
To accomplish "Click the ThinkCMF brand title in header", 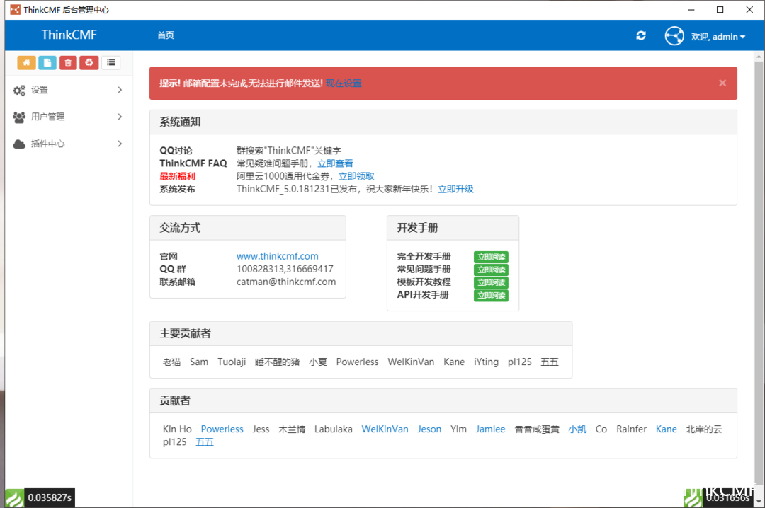I will tap(69, 35).
